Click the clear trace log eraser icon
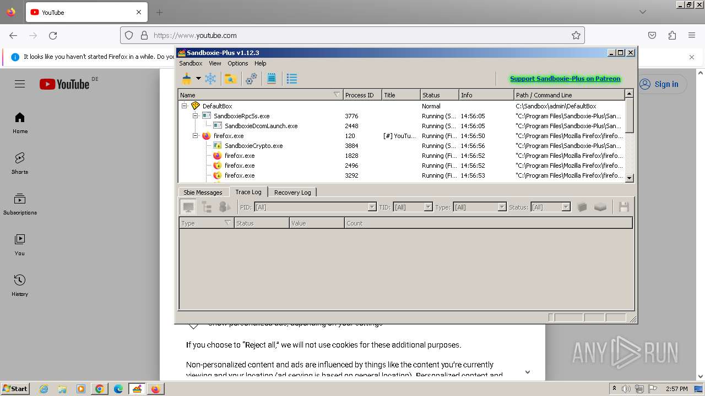Image resolution: width=705 pixels, height=396 pixels. click(600, 207)
